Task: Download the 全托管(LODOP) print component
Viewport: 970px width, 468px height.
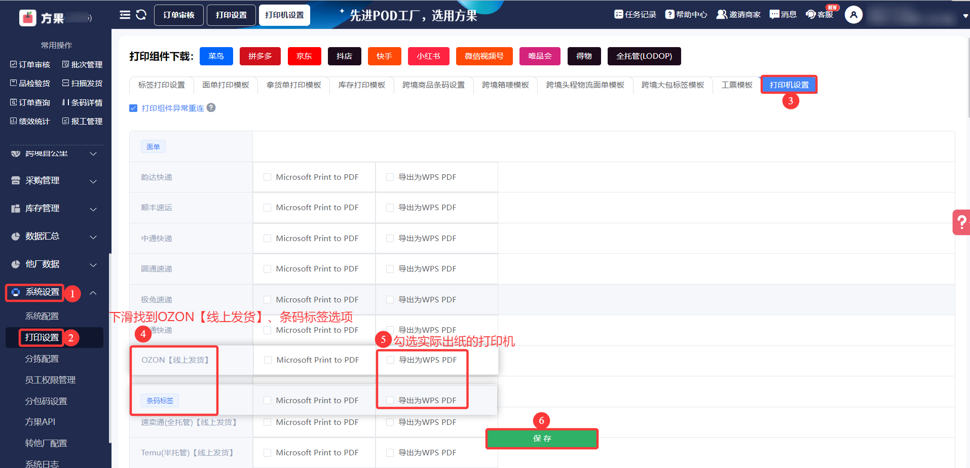Action: point(644,56)
